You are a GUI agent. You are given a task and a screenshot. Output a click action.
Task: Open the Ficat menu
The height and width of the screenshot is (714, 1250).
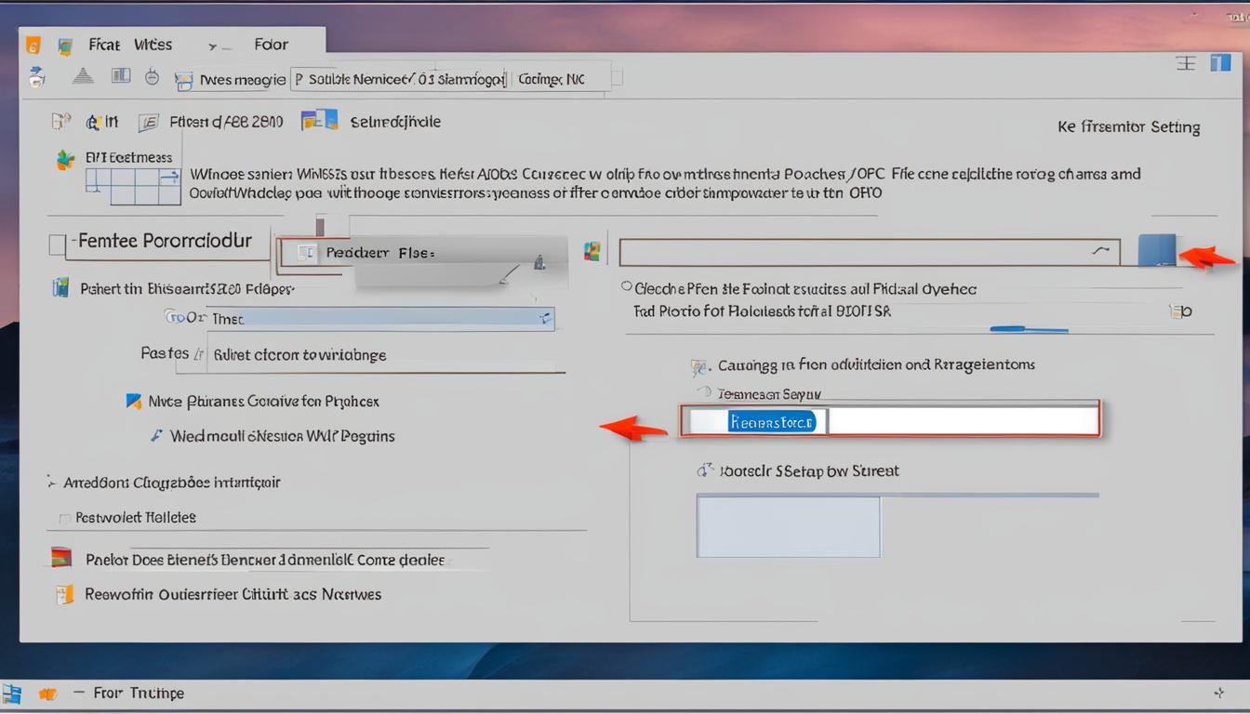pos(103,44)
